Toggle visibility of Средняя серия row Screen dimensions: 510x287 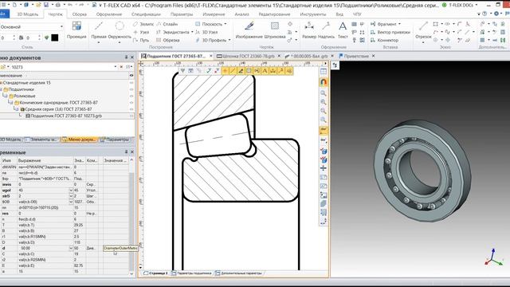pyautogui.click(x=131, y=109)
